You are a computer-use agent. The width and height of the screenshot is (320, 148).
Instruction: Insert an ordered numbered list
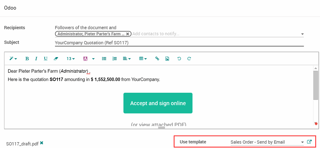click(114, 59)
